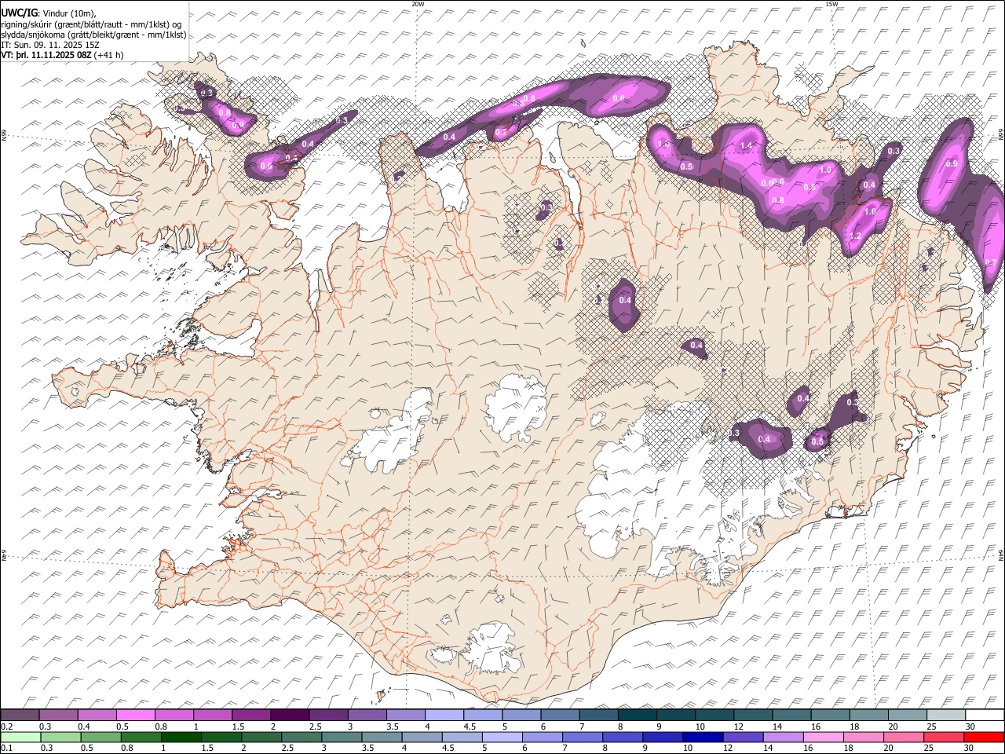Click top legend swatch between 1 and 1.5
Image resolution: width=1005 pixels, height=754 pixels.
[x=212, y=715]
